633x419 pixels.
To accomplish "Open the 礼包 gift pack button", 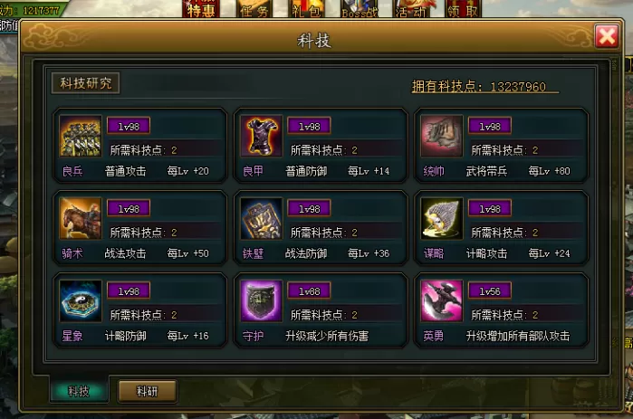I will point(306,9).
